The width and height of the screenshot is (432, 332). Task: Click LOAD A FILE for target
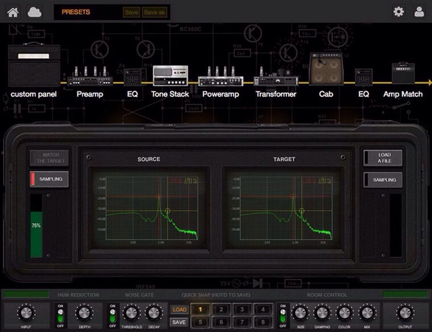coord(383,158)
